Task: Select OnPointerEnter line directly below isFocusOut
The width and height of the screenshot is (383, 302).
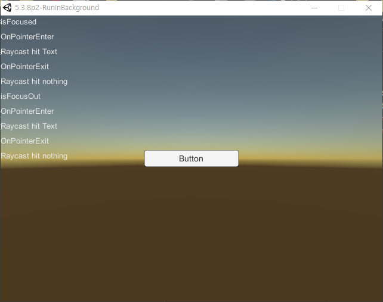Action: coord(27,111)
